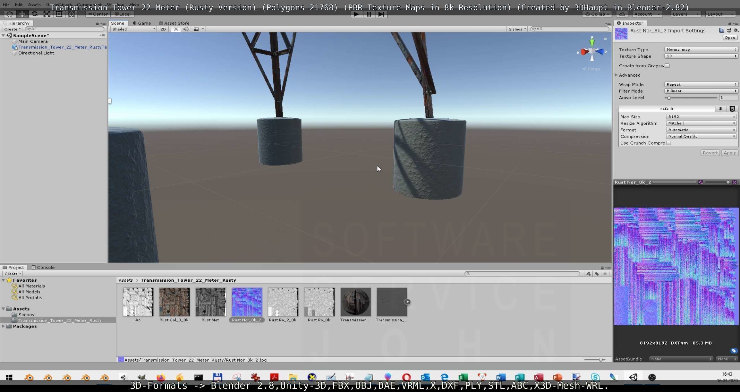Viewport: 740px width, 392px height.
Task: Open Texture Type dropdown
Action: (x=701, y=50)
